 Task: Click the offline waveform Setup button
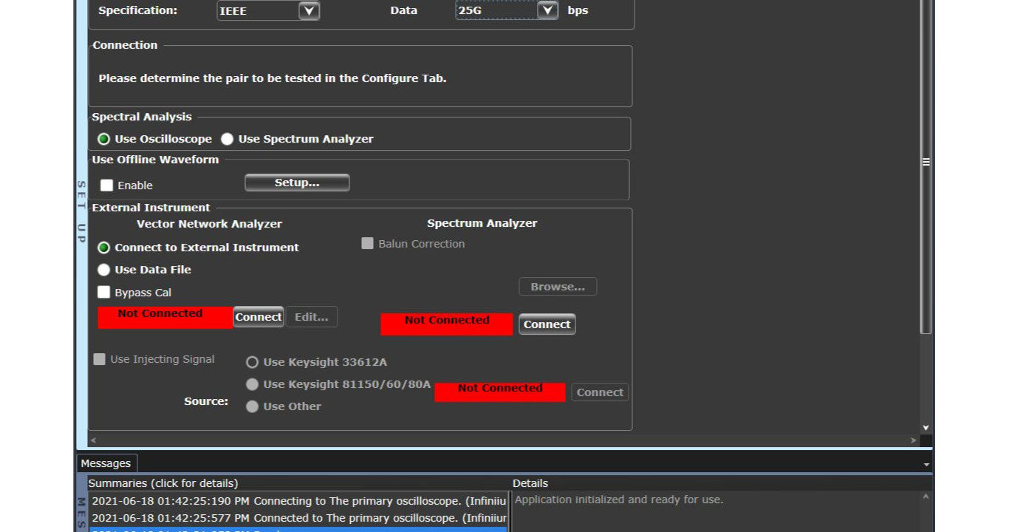pos(297,183)
